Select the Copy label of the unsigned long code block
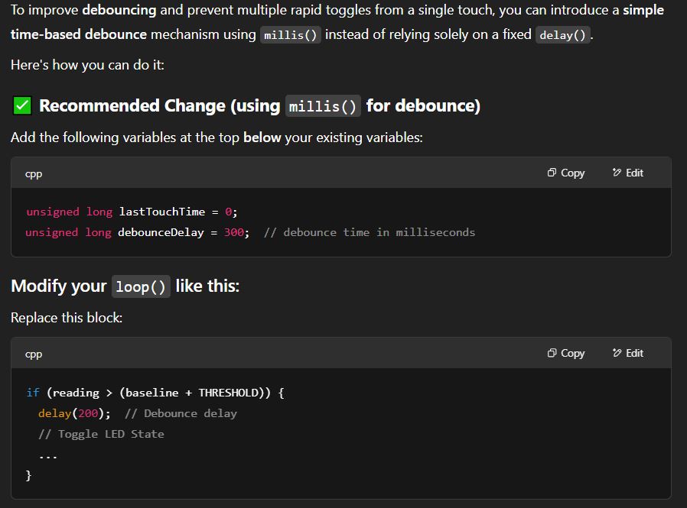The image size is (687, 508). click(573, 173)
